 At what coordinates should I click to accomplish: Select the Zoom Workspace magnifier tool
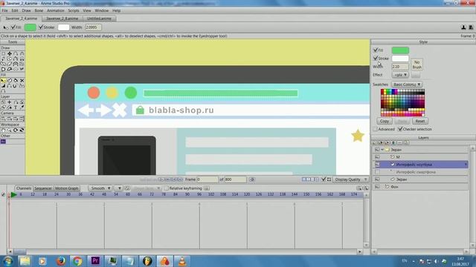pos(10,131)
